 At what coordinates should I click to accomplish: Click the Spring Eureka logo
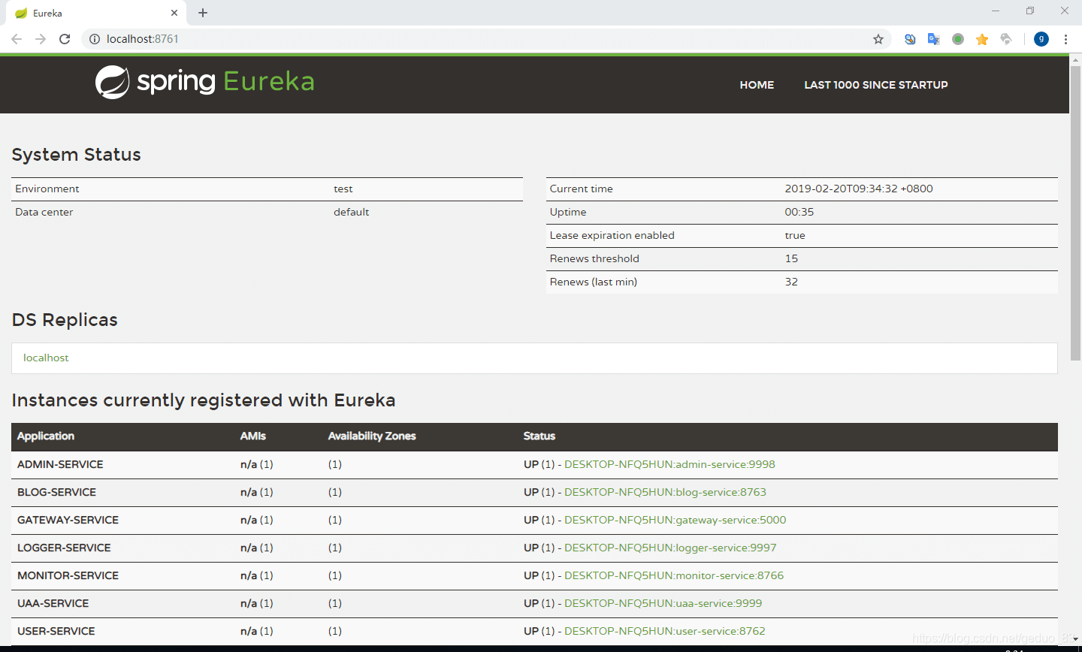[x=204, y=82]
